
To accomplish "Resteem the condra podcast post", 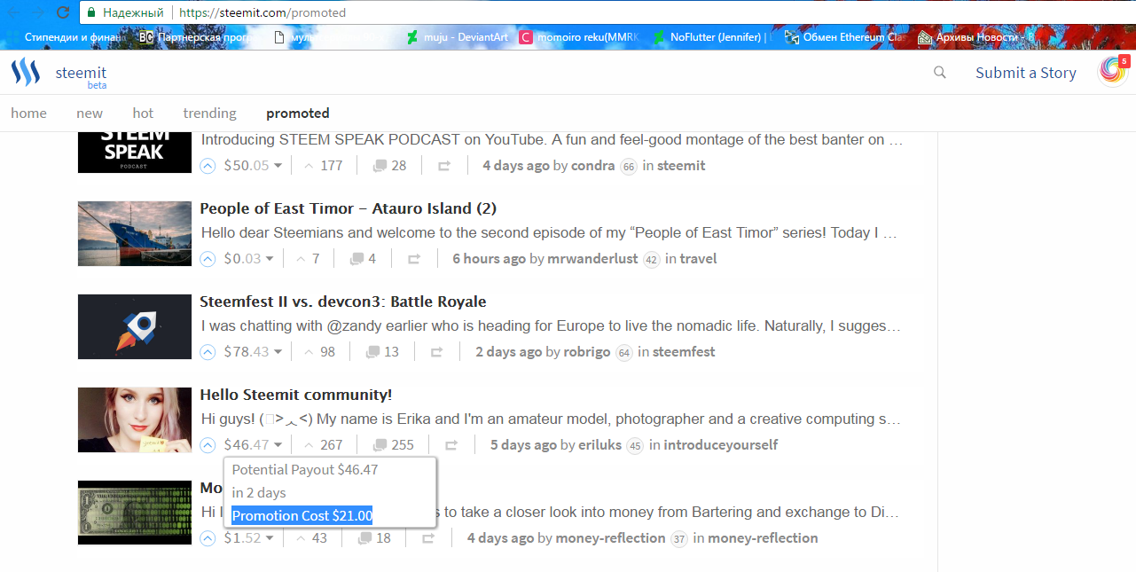I will (x=444, y=166).
